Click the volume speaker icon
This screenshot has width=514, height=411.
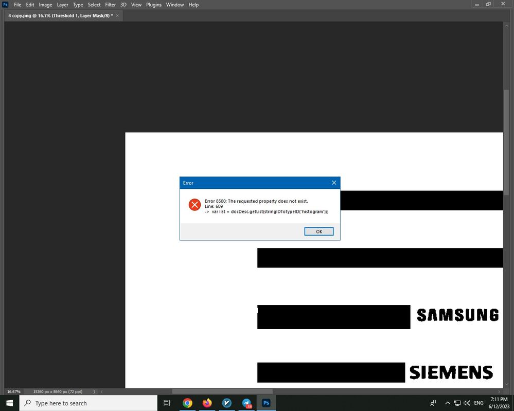[467, 403]
